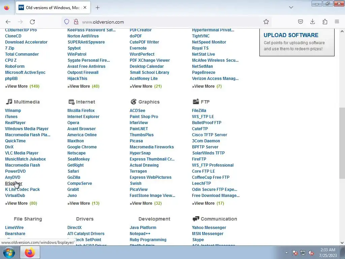Open the Firefox hamburger menu
This screenshot has width=345, height=259.
(337, 22)
